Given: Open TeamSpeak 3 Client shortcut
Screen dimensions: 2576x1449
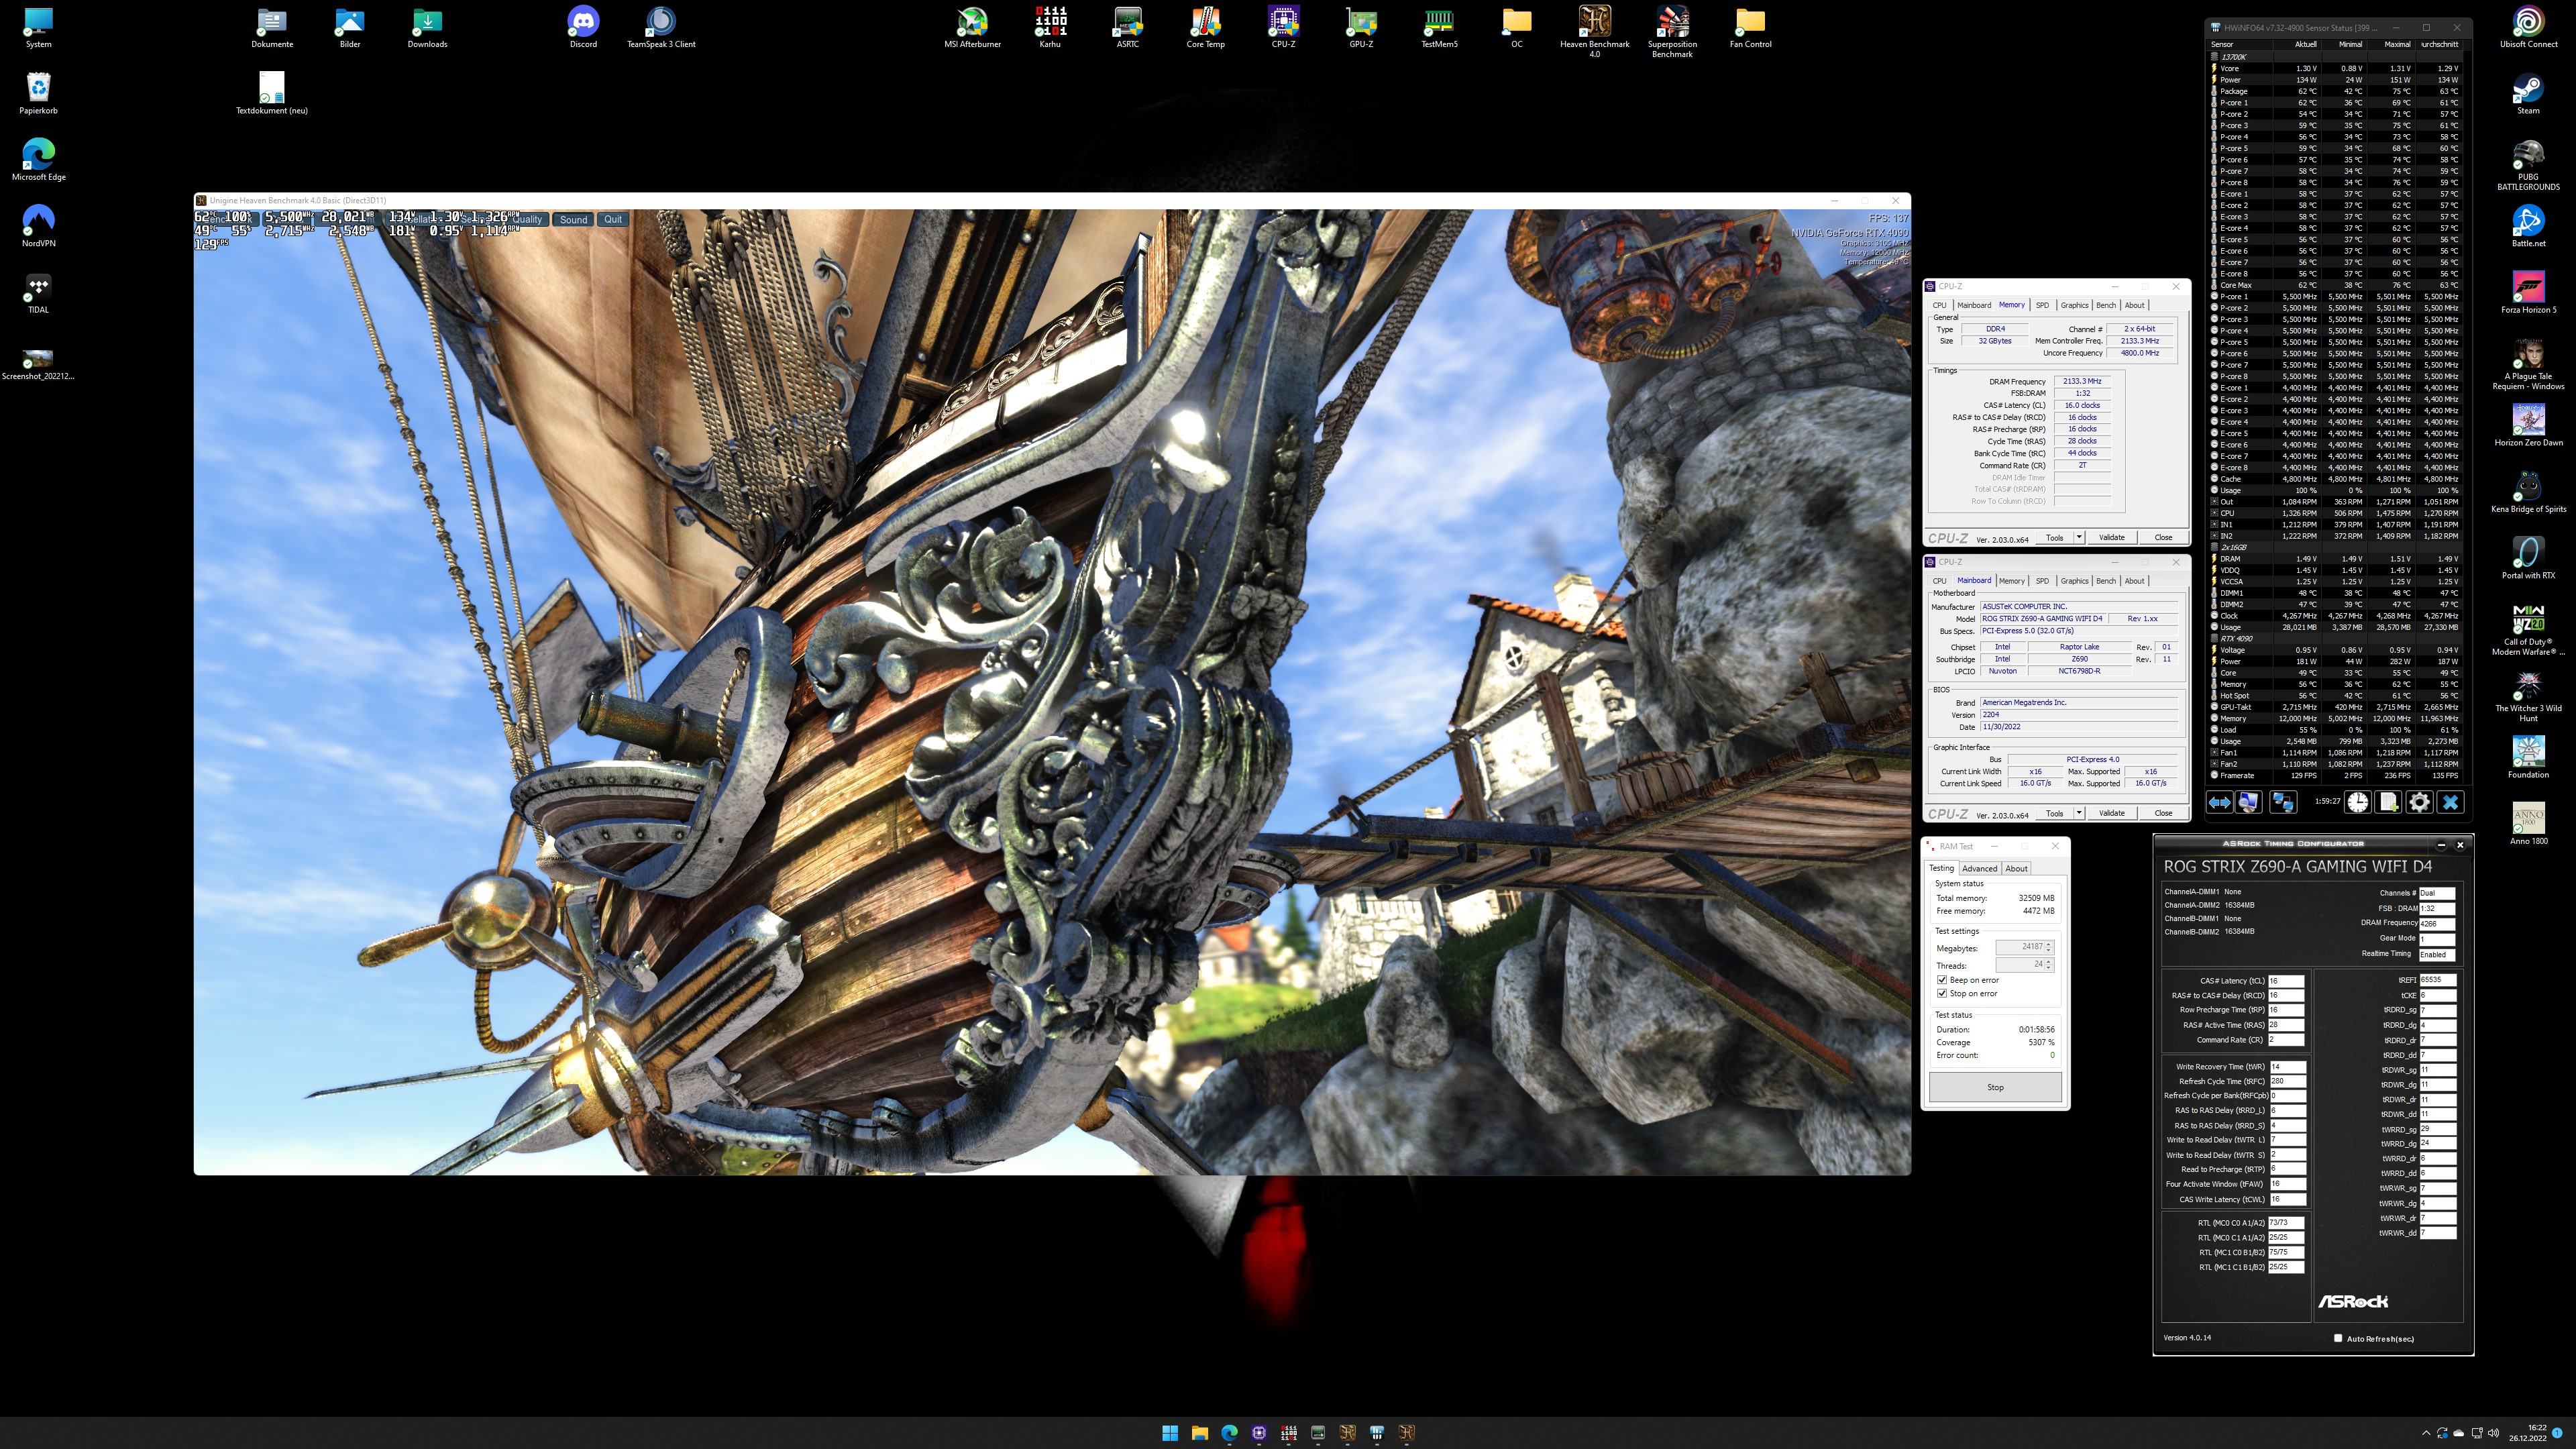Looking at the screenshot, I should [661, 27].
